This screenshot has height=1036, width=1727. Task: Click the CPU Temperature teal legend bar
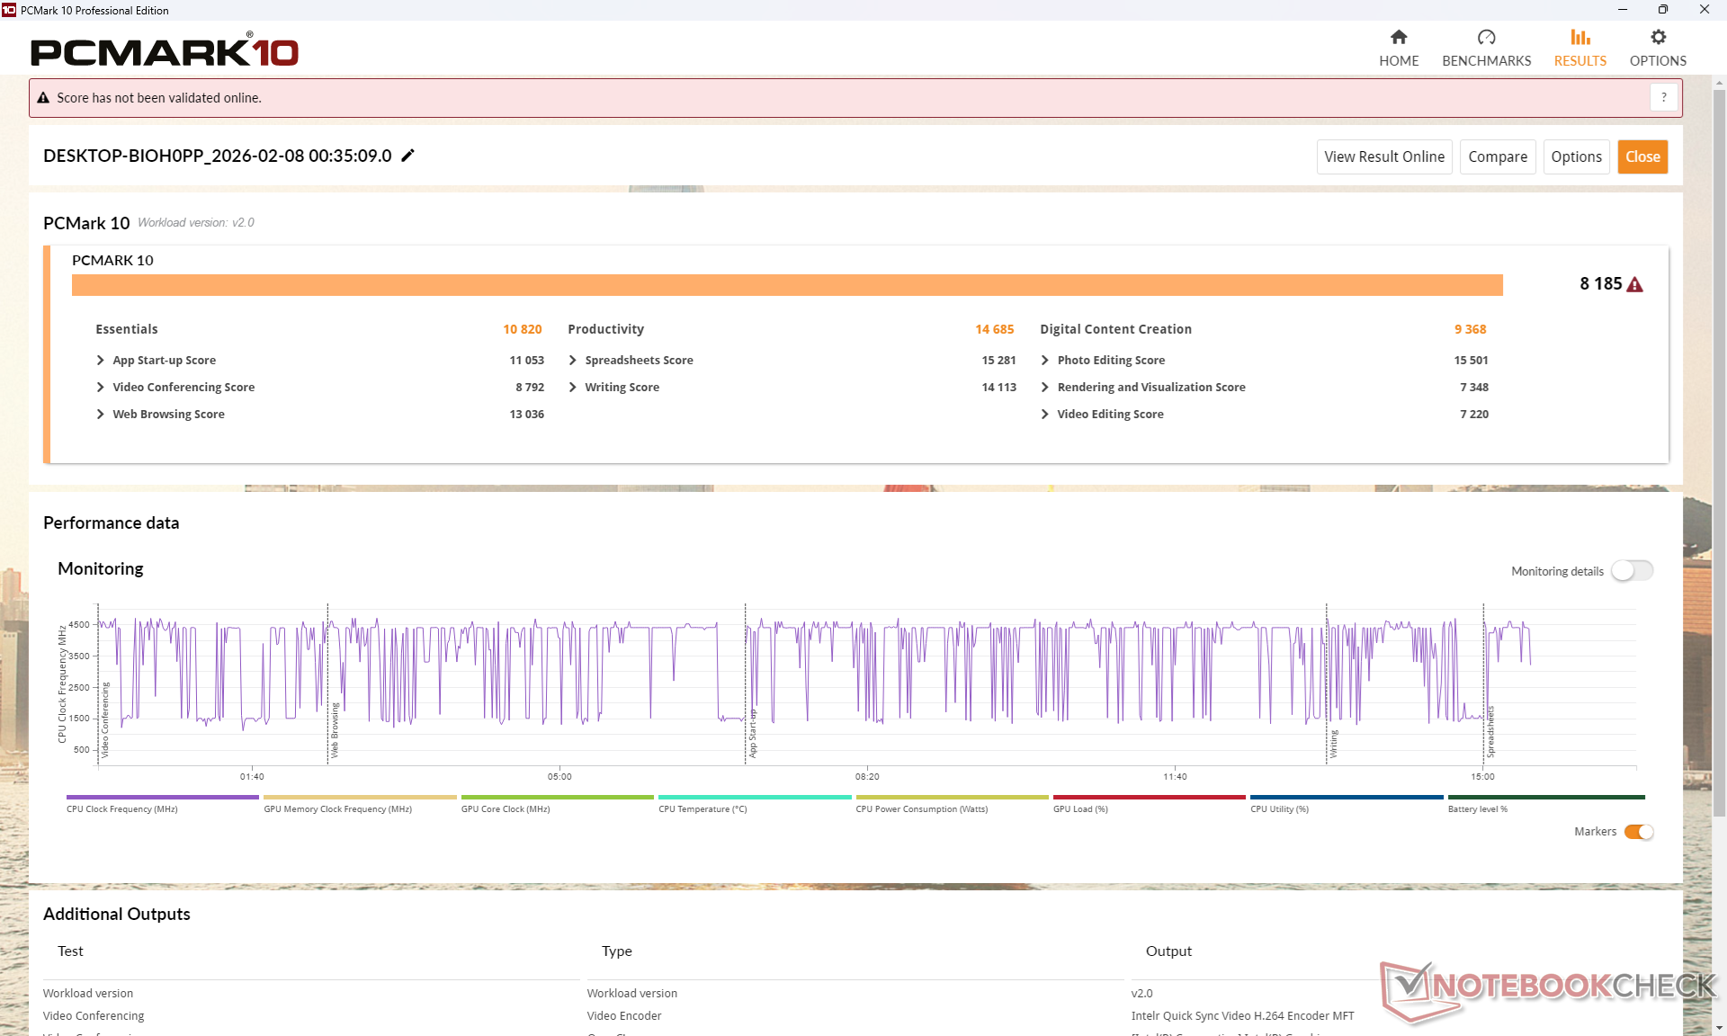pos(754,797)
